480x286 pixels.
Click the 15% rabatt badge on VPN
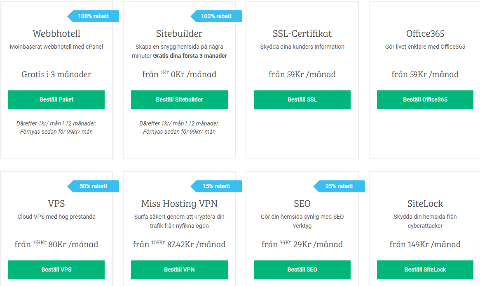[x=216, y=187]
